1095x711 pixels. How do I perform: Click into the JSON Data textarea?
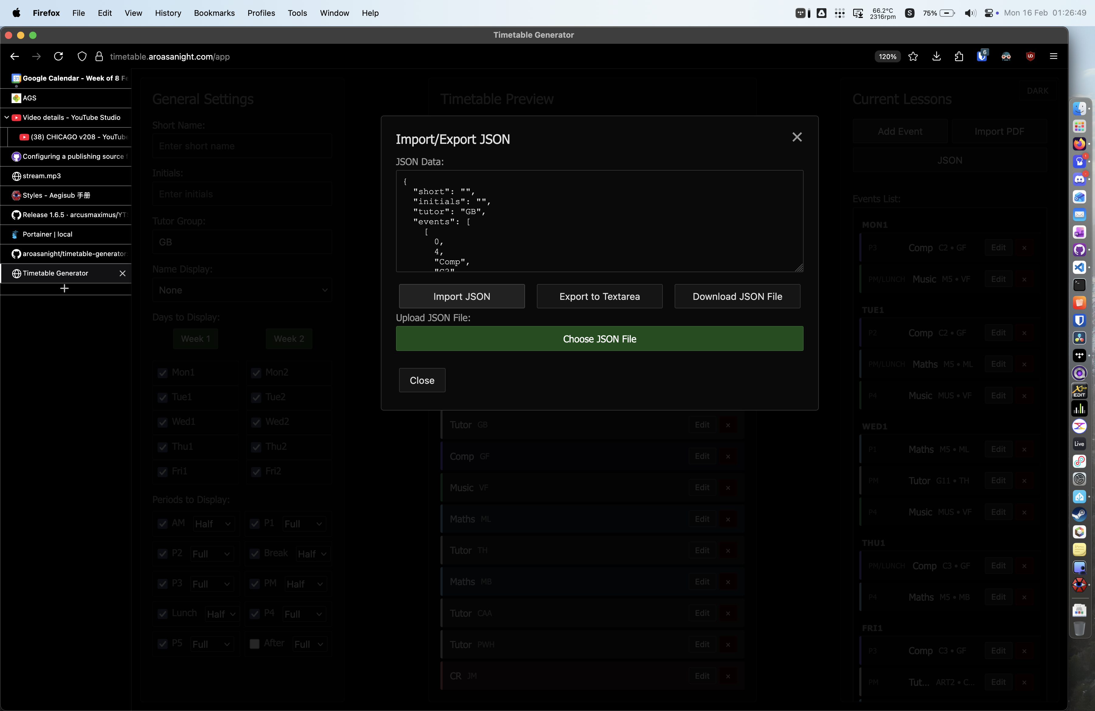click(x=600, y=221)
